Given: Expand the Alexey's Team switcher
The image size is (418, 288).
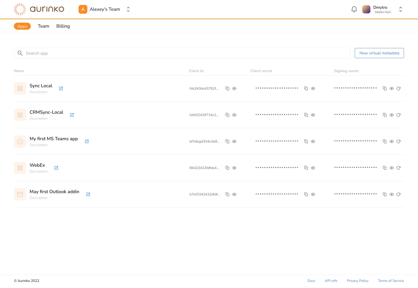Looking at the screenshot, I should point(128,9).
